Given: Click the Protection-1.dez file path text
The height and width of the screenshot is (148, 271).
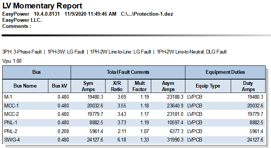Looking at the screenshot, I should (x=147, y=14).
